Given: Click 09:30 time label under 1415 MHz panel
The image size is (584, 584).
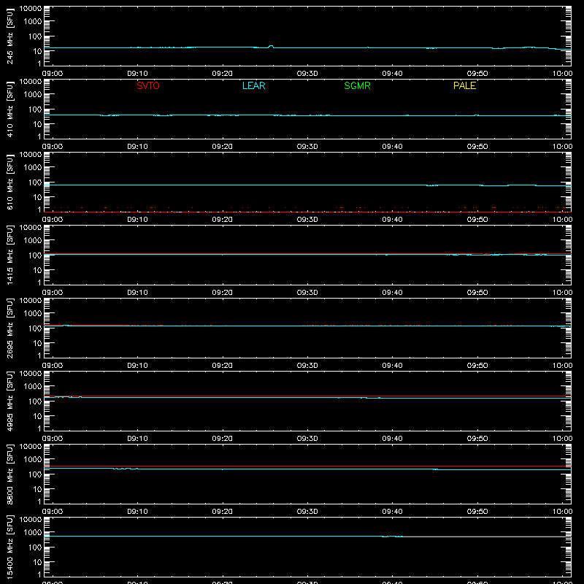Looking at the screenshot, I should [307, 293].
